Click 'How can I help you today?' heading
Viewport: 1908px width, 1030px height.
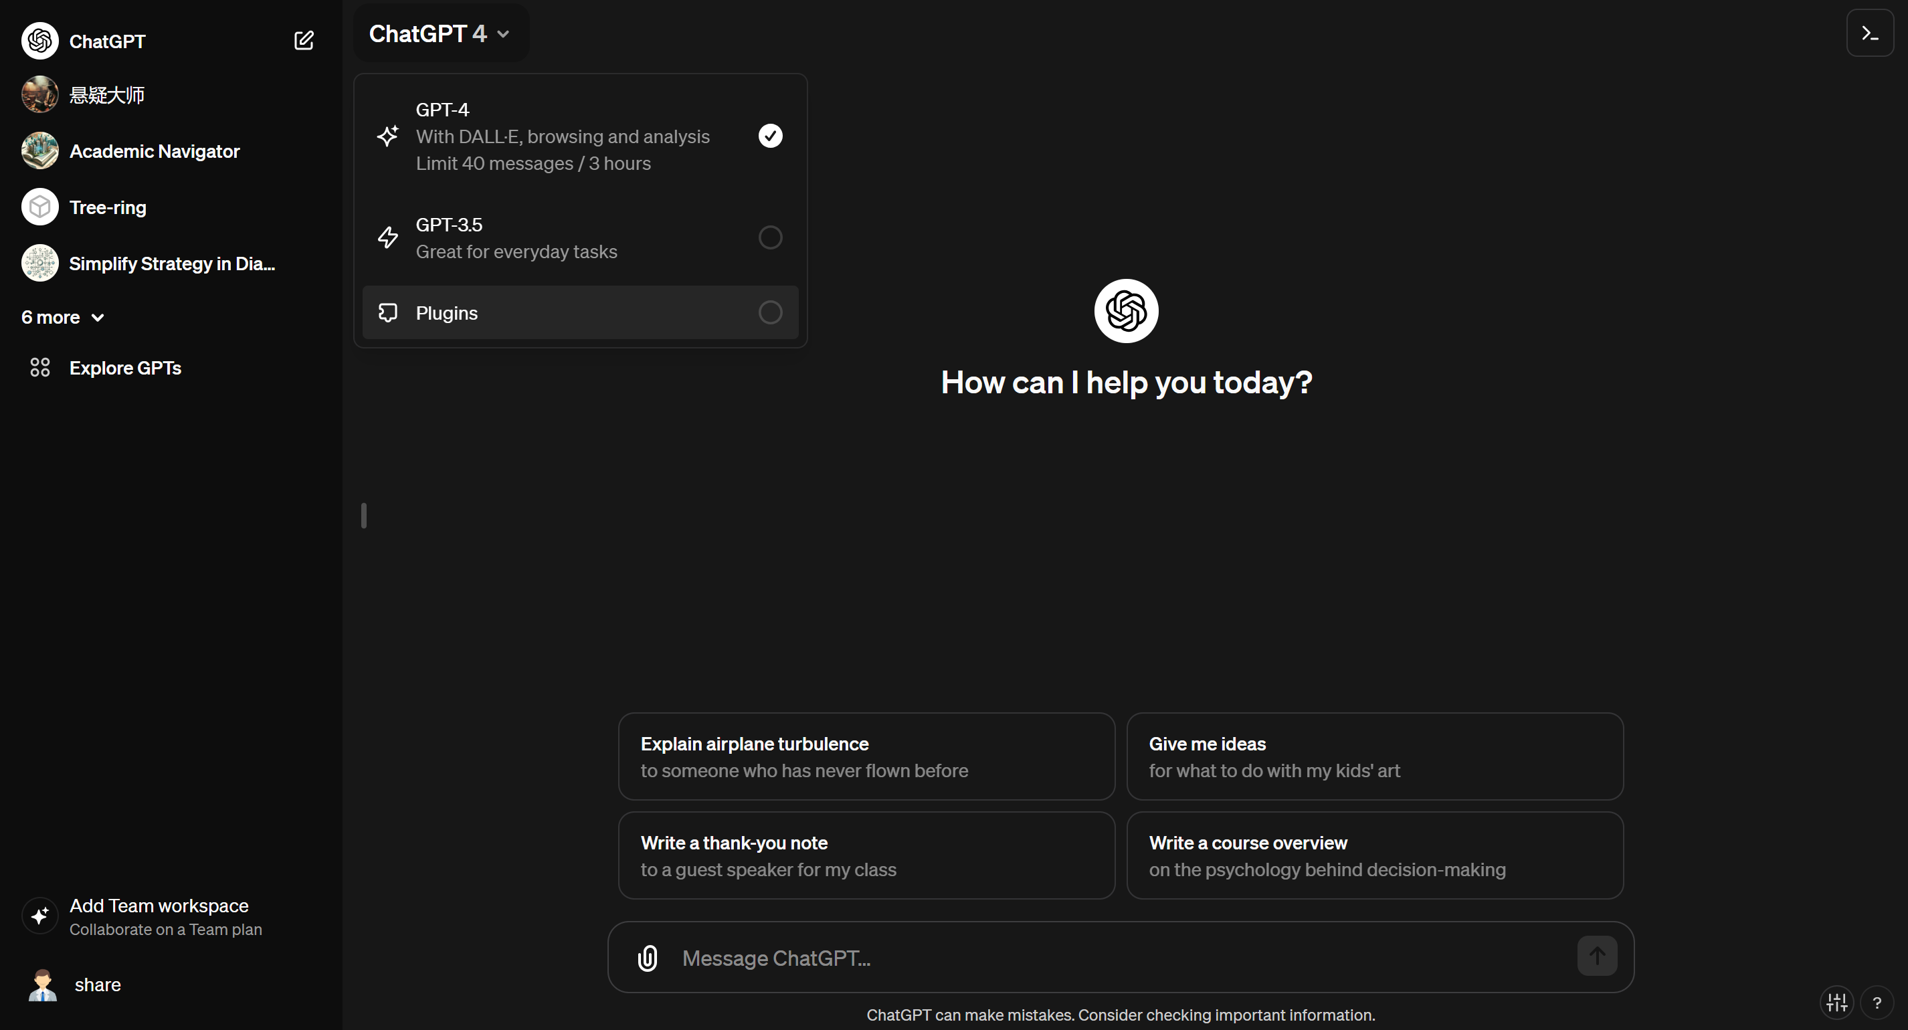click(1127, 383)
